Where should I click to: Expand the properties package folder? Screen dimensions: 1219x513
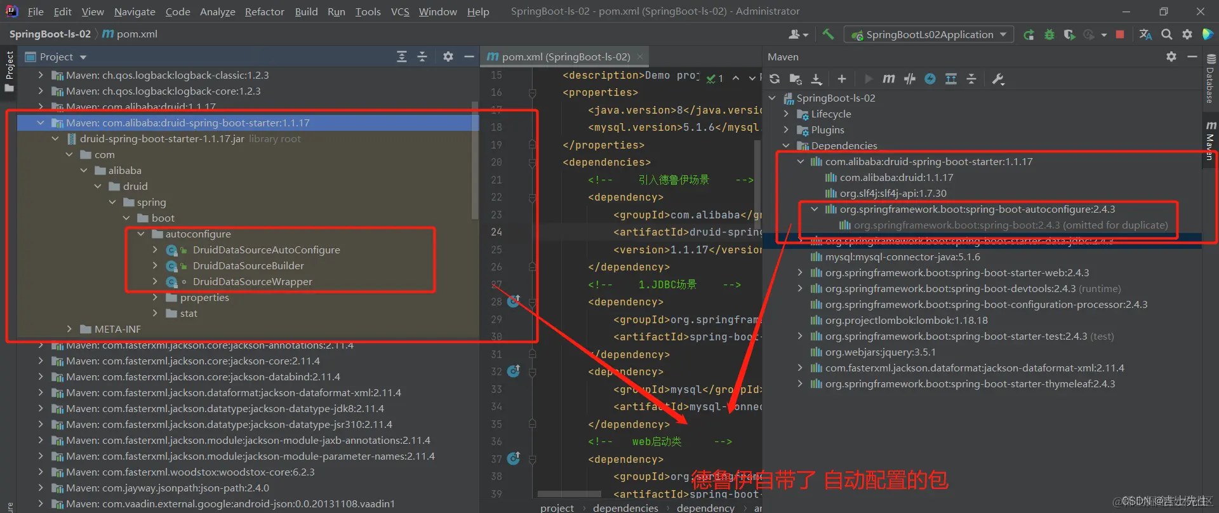pos(155,297)
